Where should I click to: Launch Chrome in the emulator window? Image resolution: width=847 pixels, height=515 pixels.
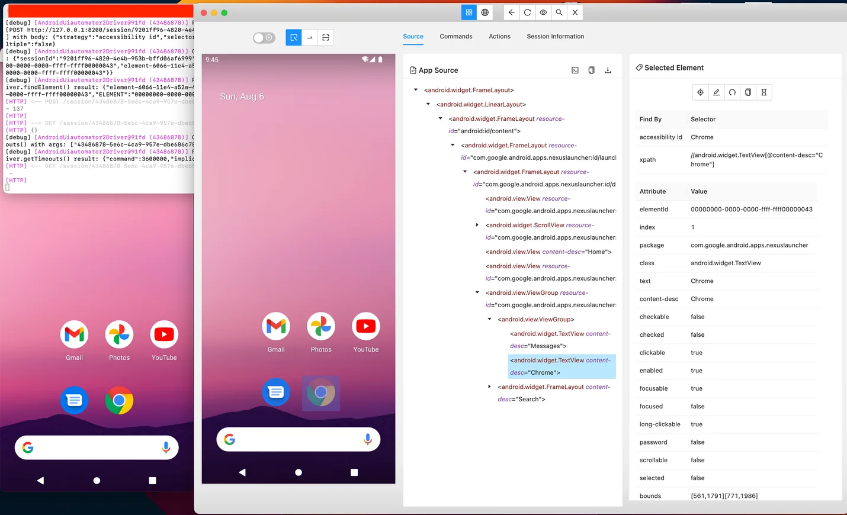click(119, 401)
